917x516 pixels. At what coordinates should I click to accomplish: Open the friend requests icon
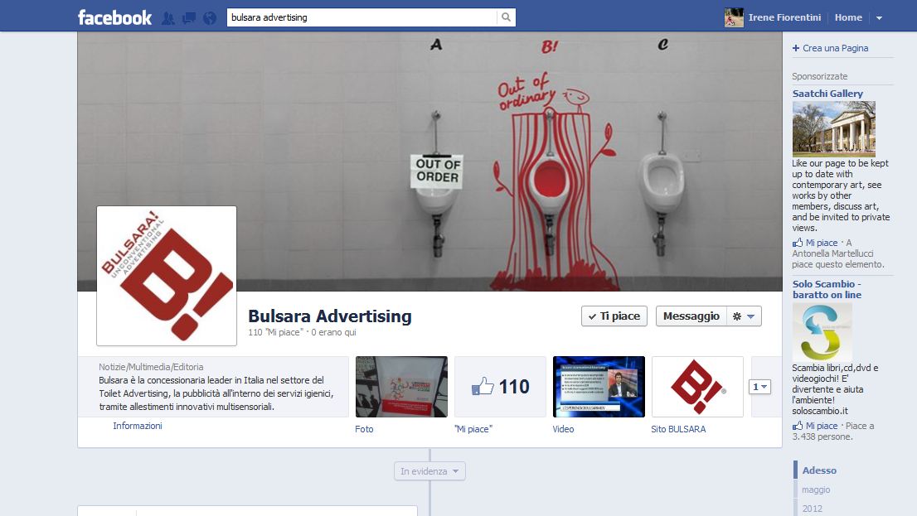pyautogui.click(x=167, y=17)
